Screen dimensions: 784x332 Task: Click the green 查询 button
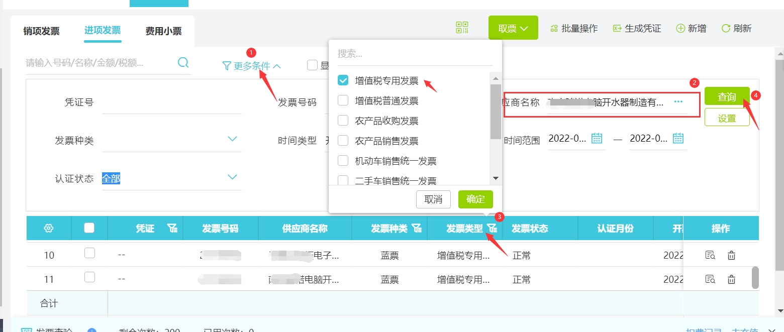(x=727, y=97)
